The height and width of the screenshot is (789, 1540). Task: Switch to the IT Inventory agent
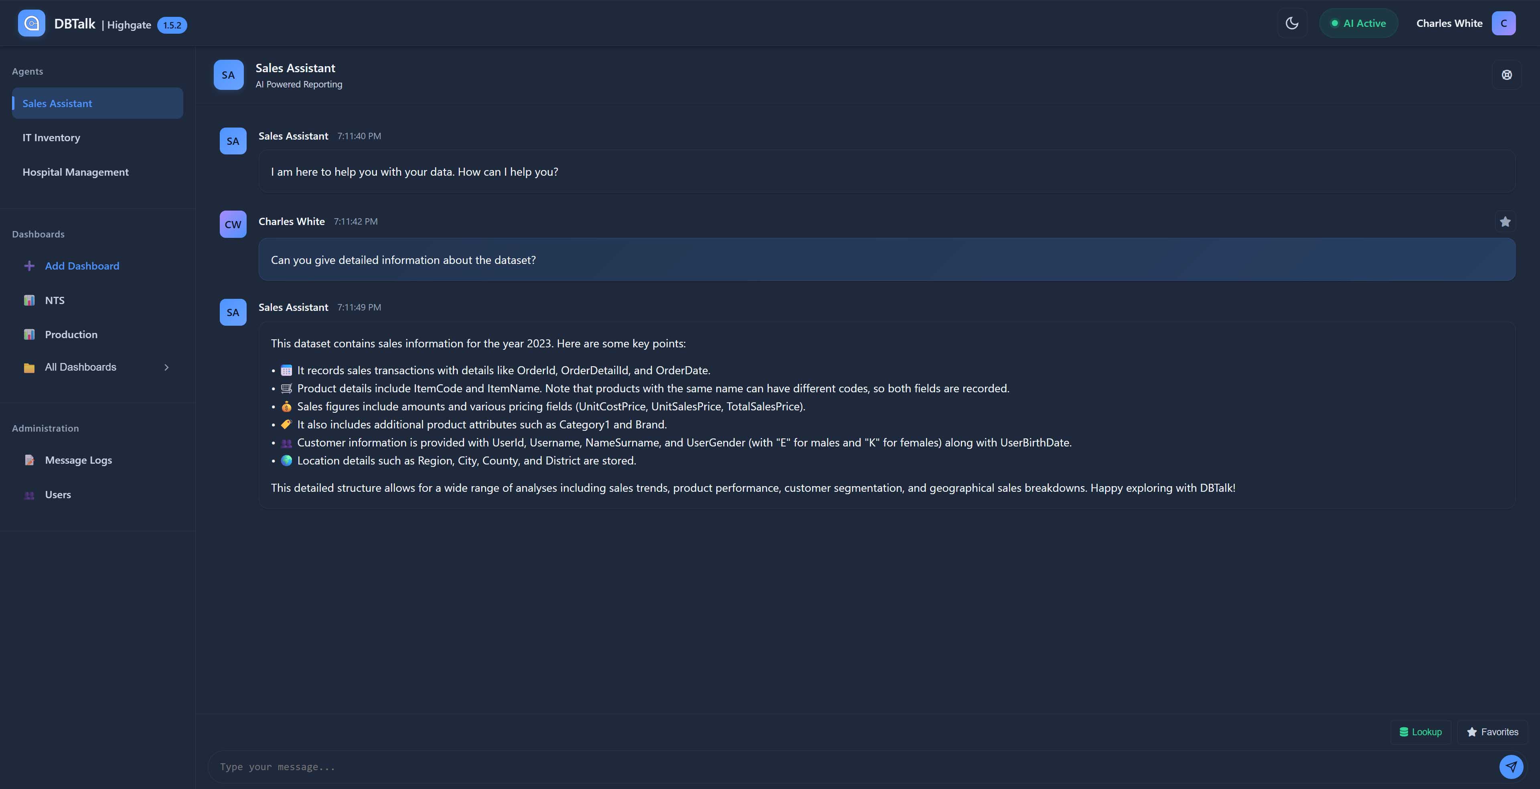tap(51, 138)
